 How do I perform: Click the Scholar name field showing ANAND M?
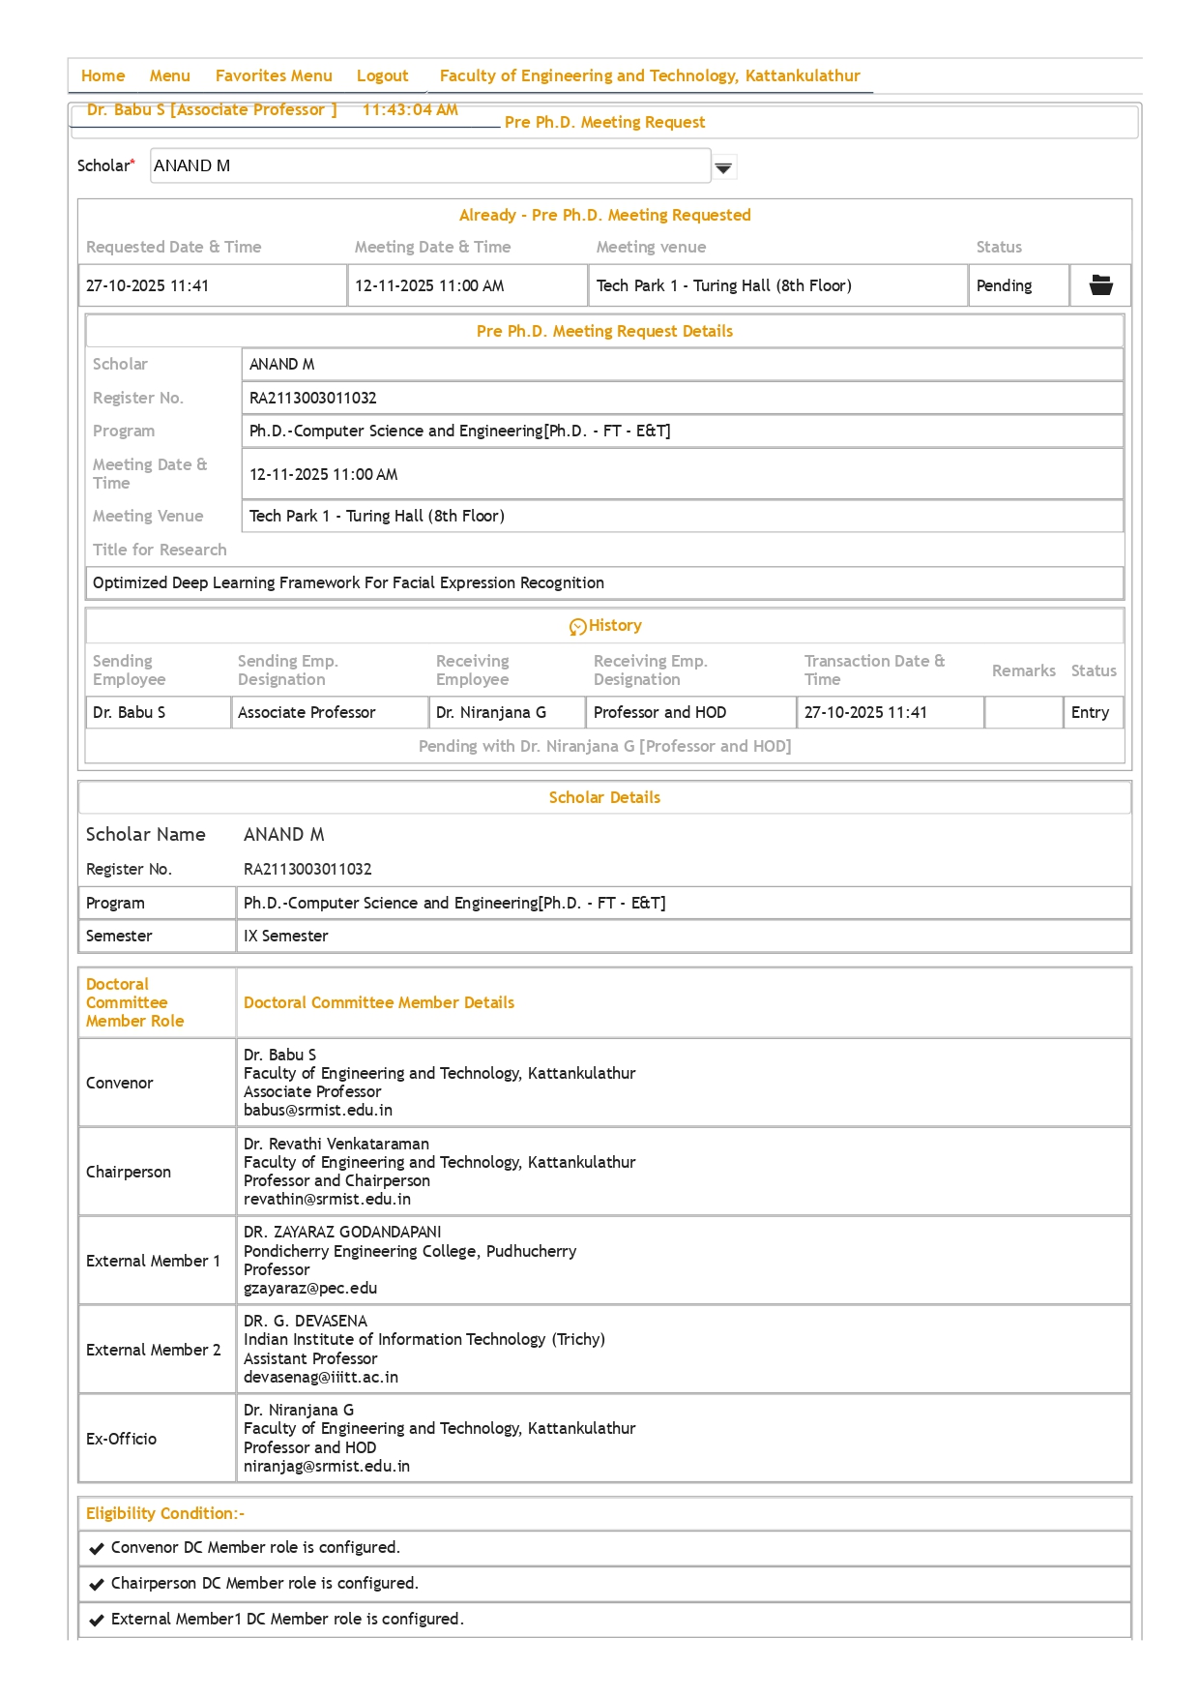point(430,165)
